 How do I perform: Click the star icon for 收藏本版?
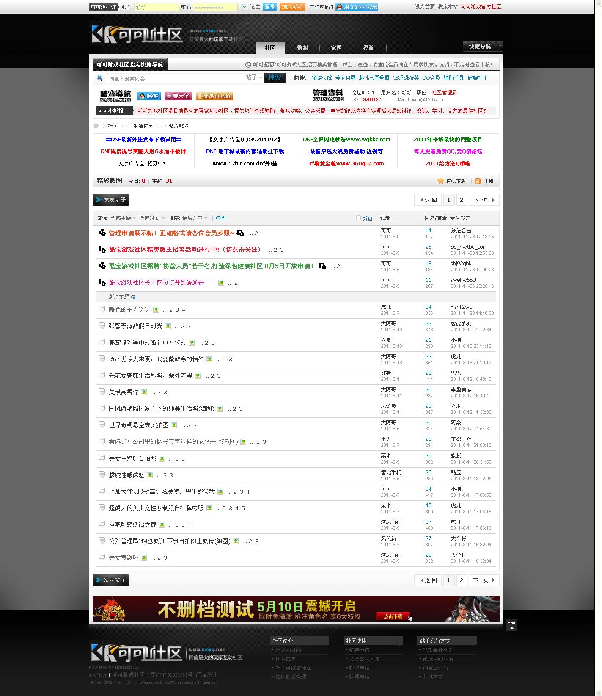pos(440,181)
